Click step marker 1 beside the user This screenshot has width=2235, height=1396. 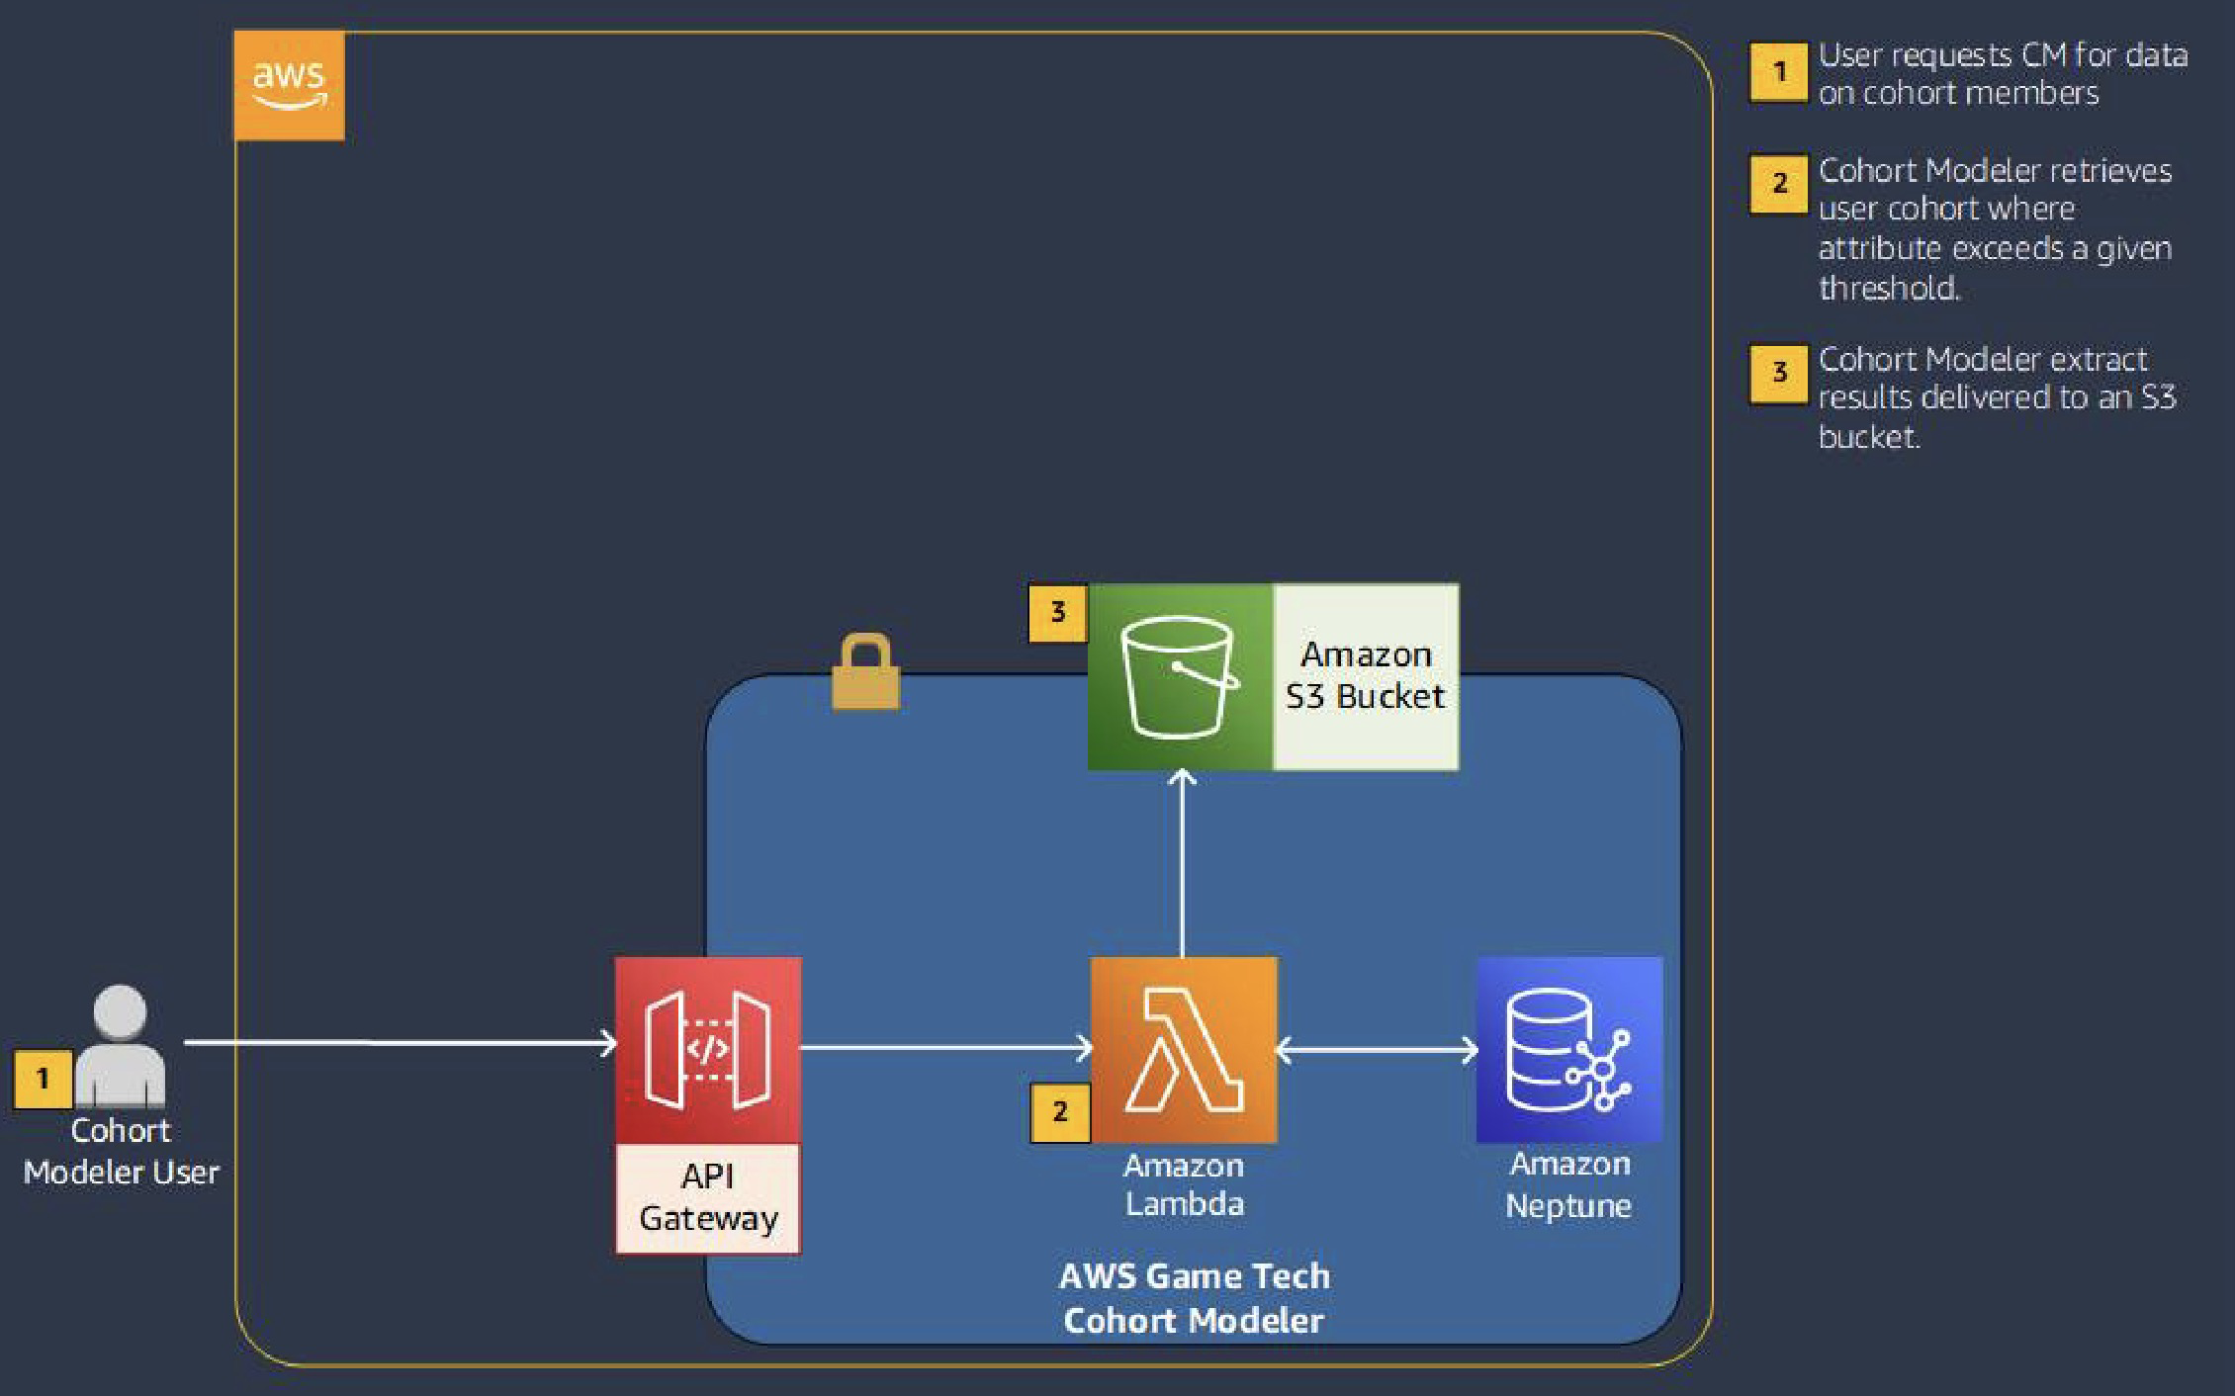pyautogui.click(x=43, y=1079)
